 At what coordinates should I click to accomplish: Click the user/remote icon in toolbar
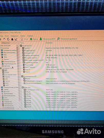[x=12, y=39]
